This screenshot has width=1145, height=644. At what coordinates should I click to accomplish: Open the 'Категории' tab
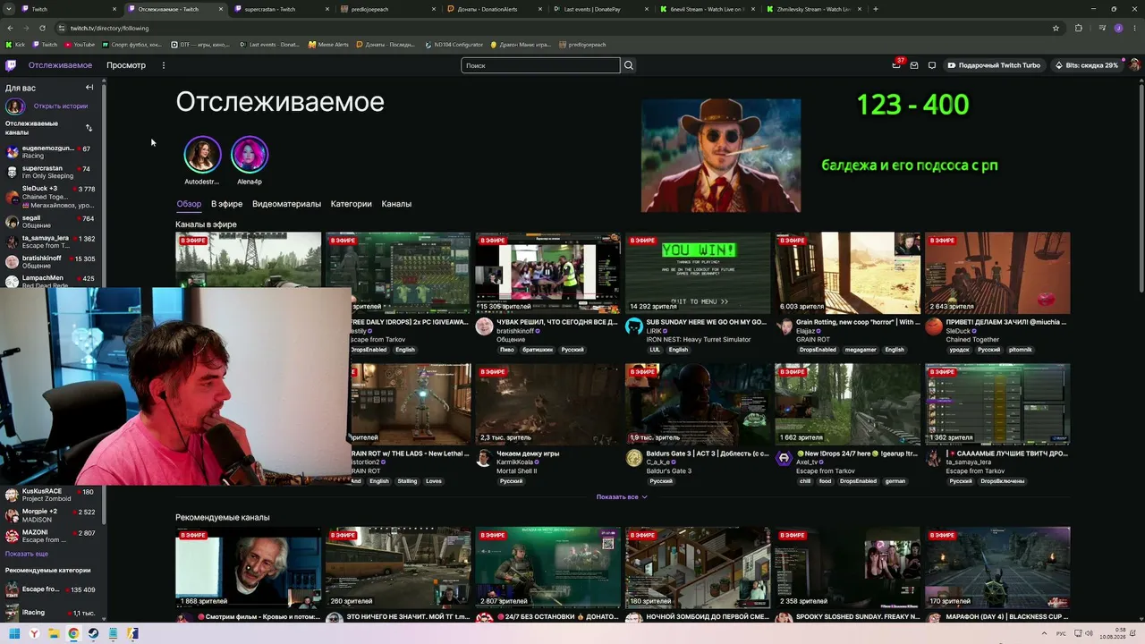coord(351,204)
